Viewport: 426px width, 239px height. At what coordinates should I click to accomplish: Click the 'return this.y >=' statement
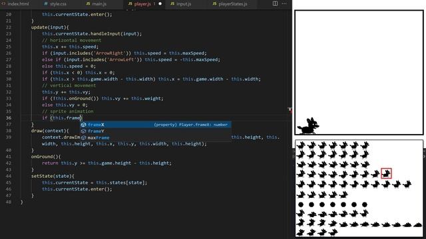(x=106, y=163)
